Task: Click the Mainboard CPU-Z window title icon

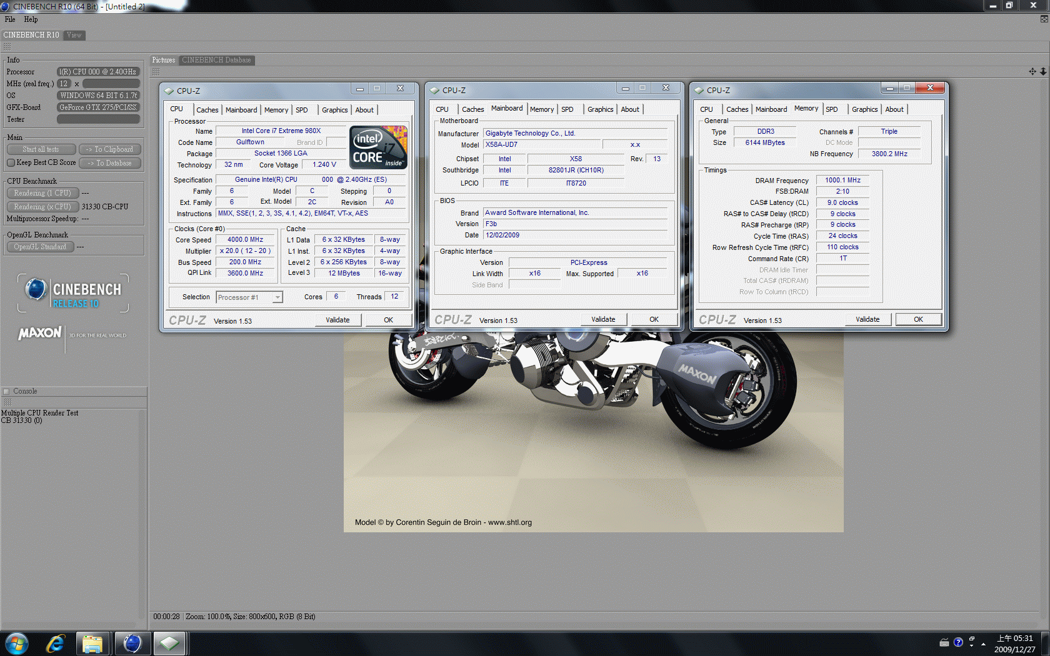Action: point(435,90)
